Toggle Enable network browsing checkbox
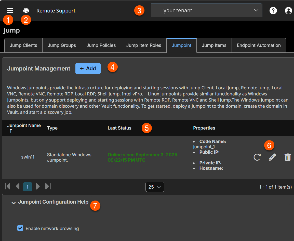 [20, 228]
